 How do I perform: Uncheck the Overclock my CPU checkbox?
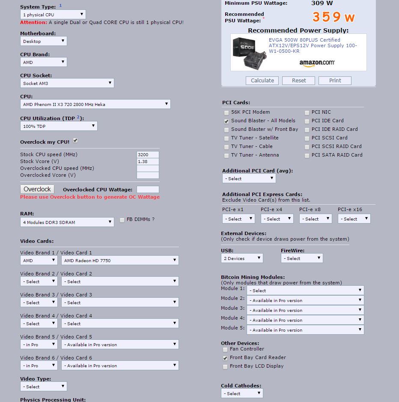(75, 140)
